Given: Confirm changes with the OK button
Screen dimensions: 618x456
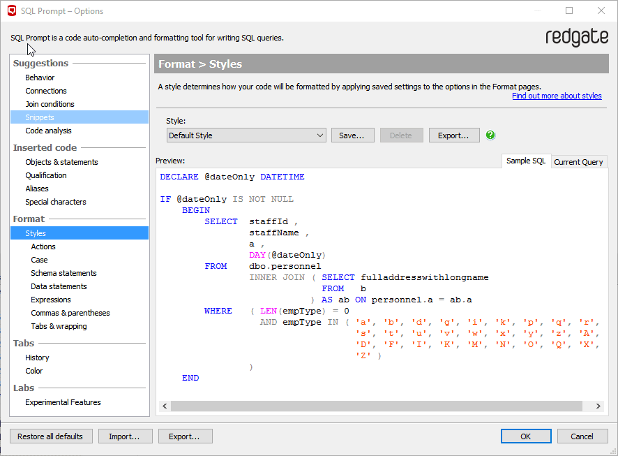Looking at the screenshot, I should (x=526, y=436).
